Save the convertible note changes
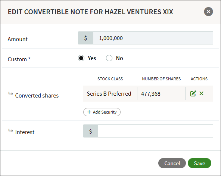221x176 pixels. (x=199, y=163)
